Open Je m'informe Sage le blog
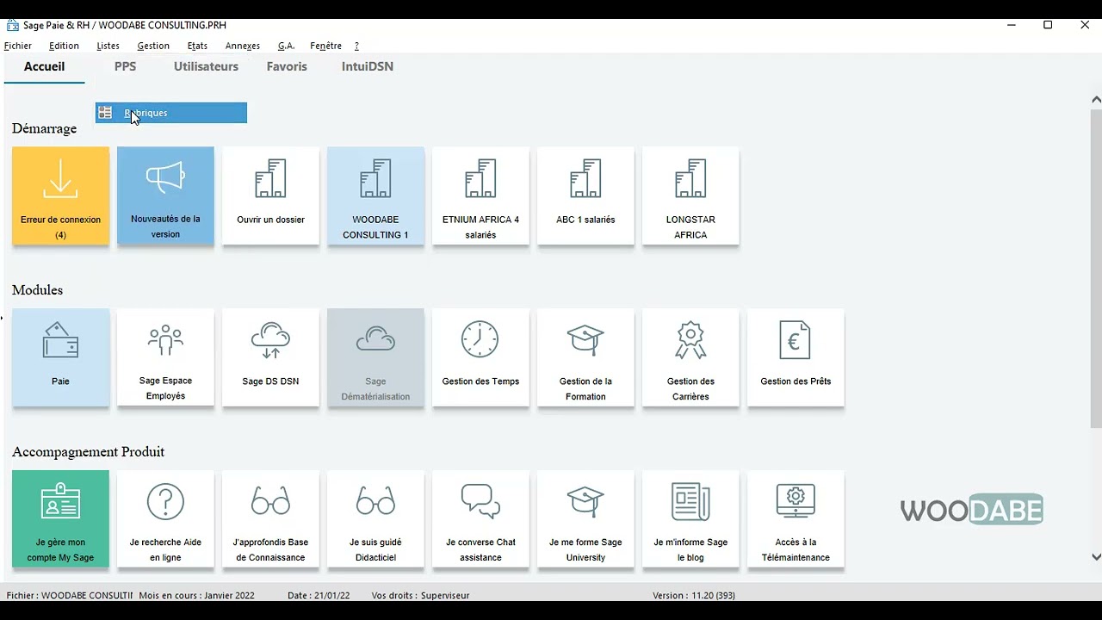The height and width of the screenshot is (620, 1102). (x=690, y=519)
